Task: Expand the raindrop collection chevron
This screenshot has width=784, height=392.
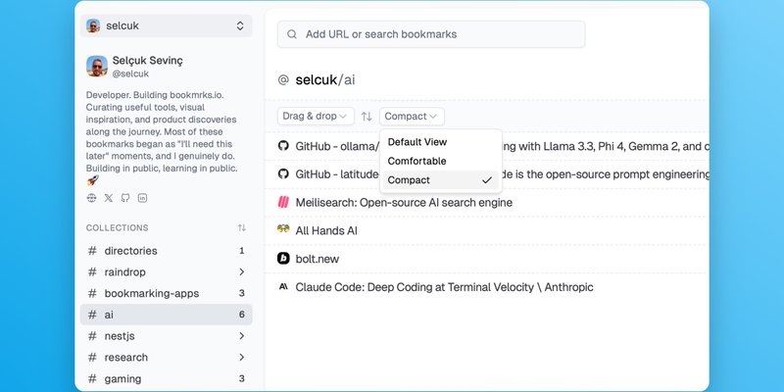Action: click(241, 272)
